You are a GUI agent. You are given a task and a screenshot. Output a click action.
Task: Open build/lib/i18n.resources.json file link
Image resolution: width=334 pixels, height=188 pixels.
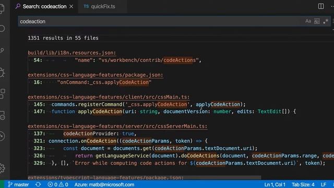click(72, 53)
